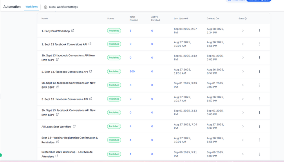284x162 pixels.
Task: Expand stats chevron for 1. Sept 13 facebook Conversions API
Action: click(x=243, y=44)
